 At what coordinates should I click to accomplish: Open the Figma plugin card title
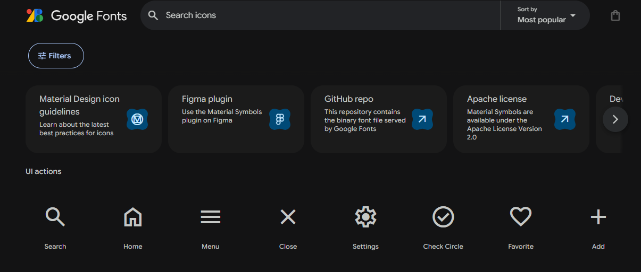207,99
